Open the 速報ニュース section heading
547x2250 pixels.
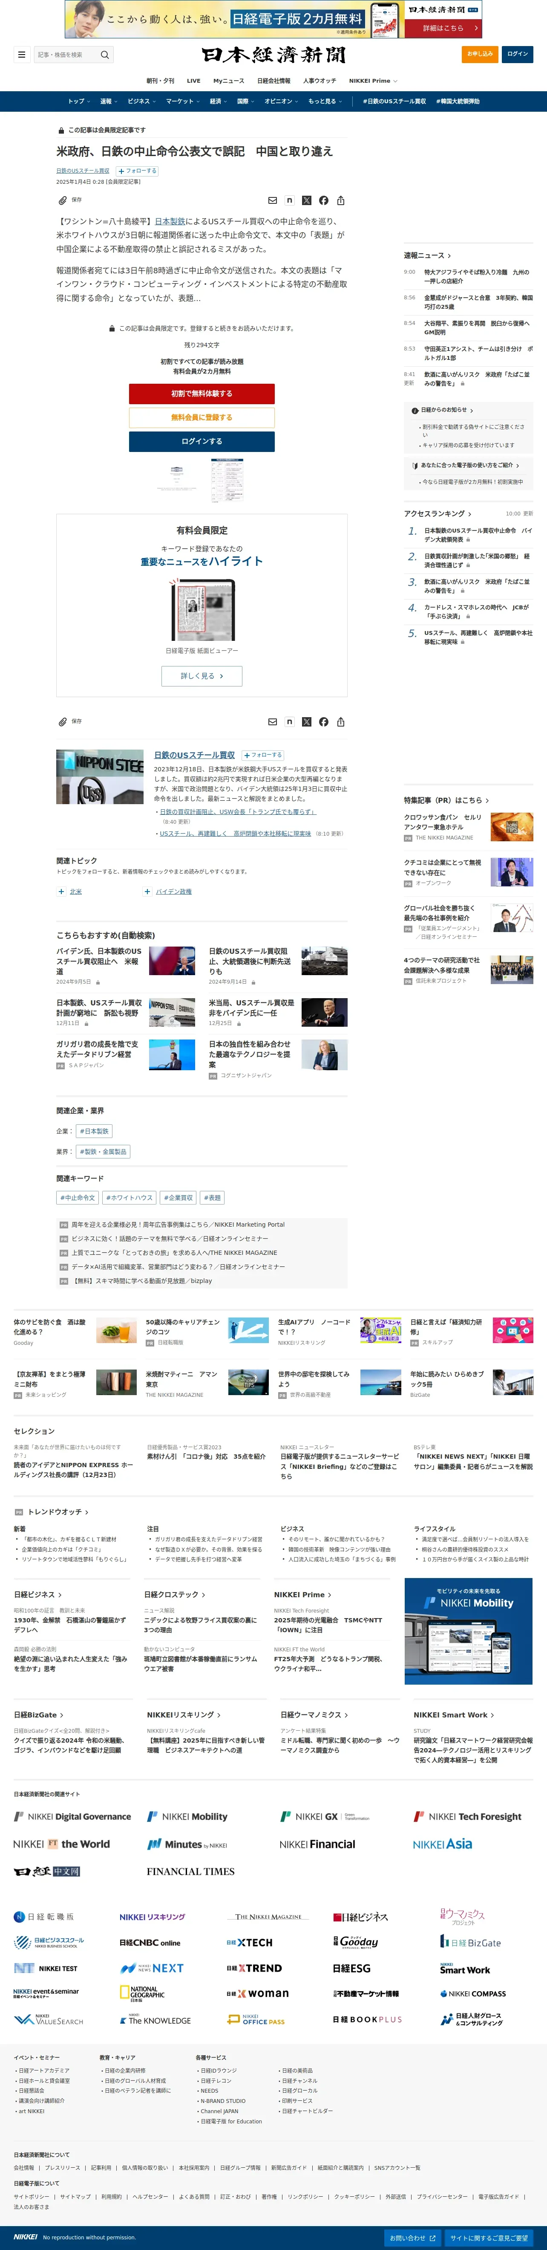[x=427, y=256]
